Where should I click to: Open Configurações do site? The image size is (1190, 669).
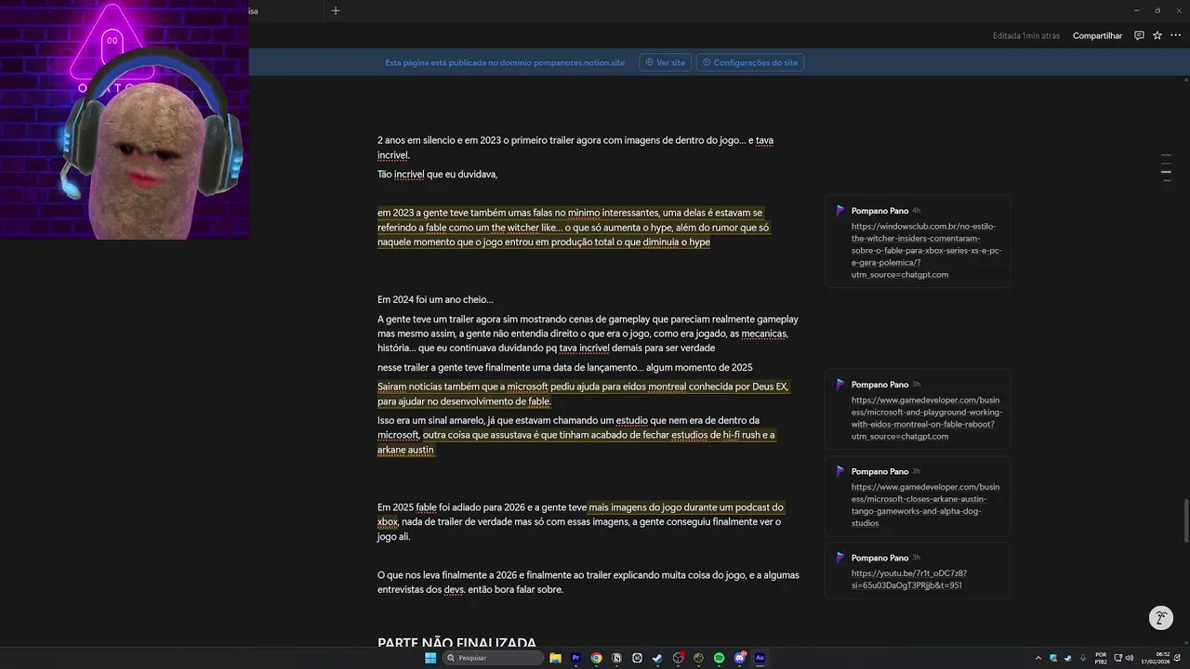click(x=750, y=62)
